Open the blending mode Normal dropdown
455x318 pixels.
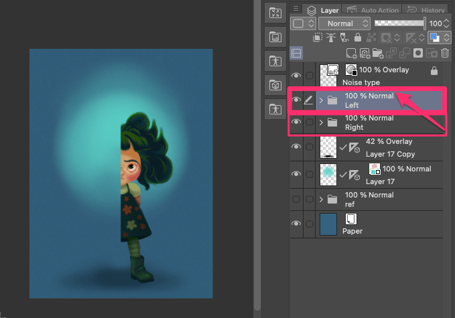click(344, 23)
